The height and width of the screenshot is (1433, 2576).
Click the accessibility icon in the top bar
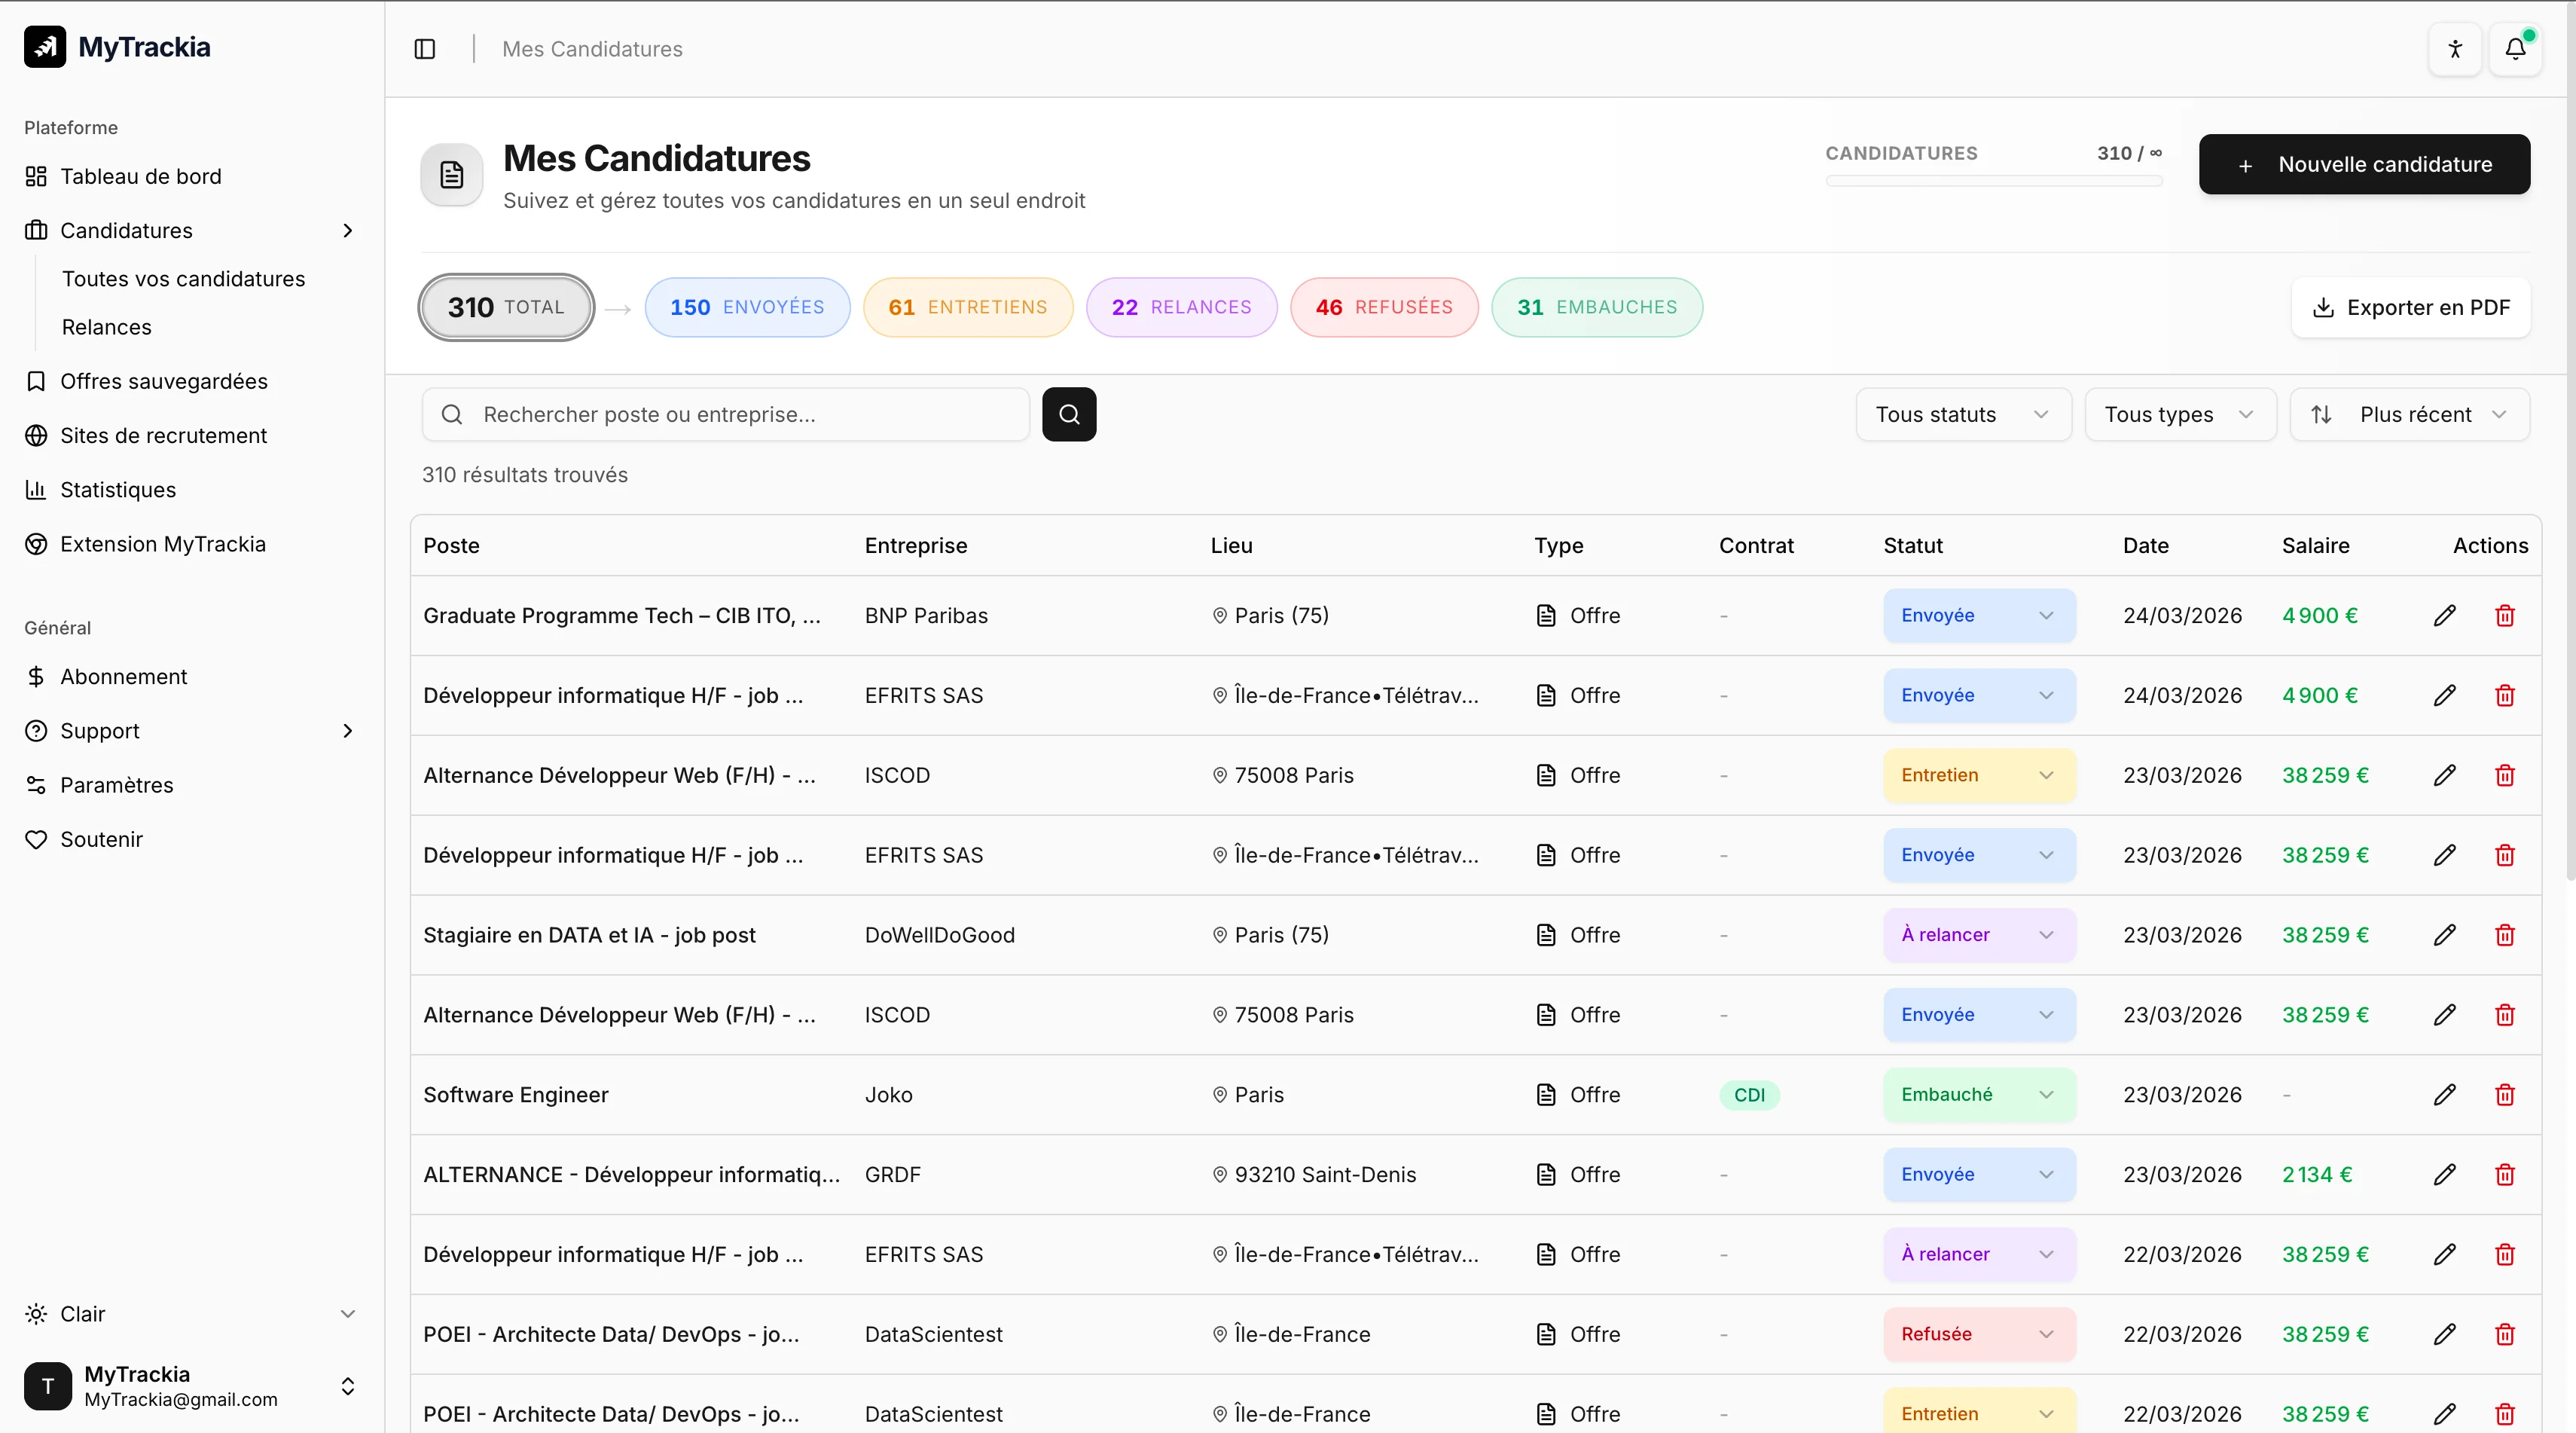tap(2455, 49)
